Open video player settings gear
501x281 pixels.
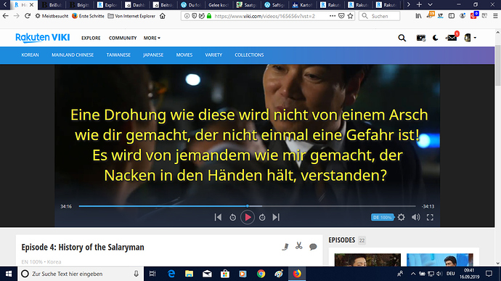402,217
